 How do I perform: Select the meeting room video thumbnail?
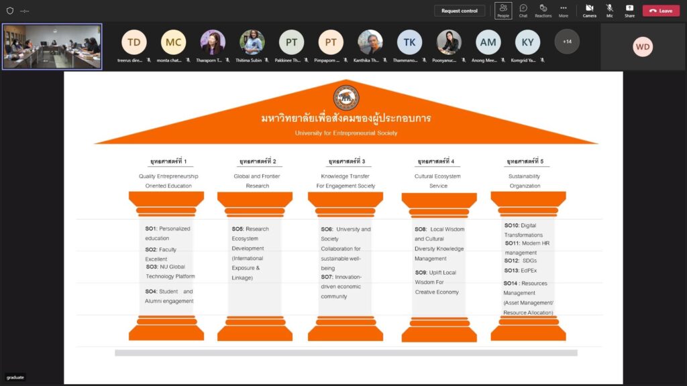52,46
